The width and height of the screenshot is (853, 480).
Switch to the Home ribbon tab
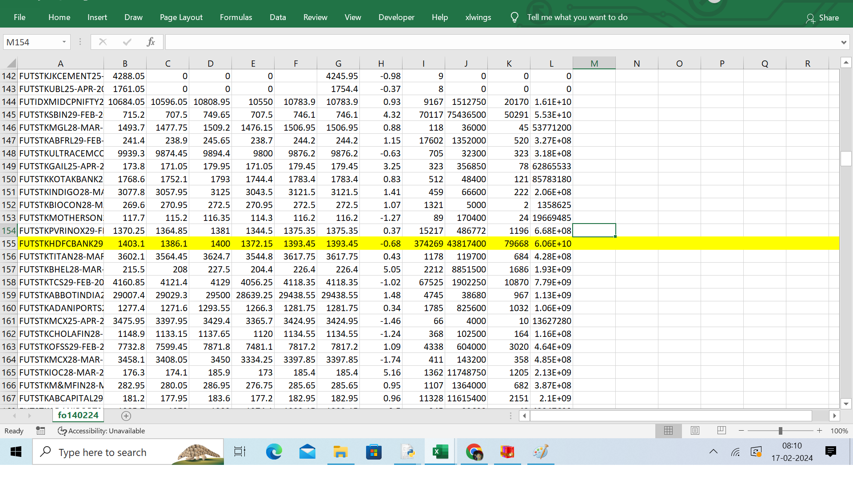[x=59, y=17]
